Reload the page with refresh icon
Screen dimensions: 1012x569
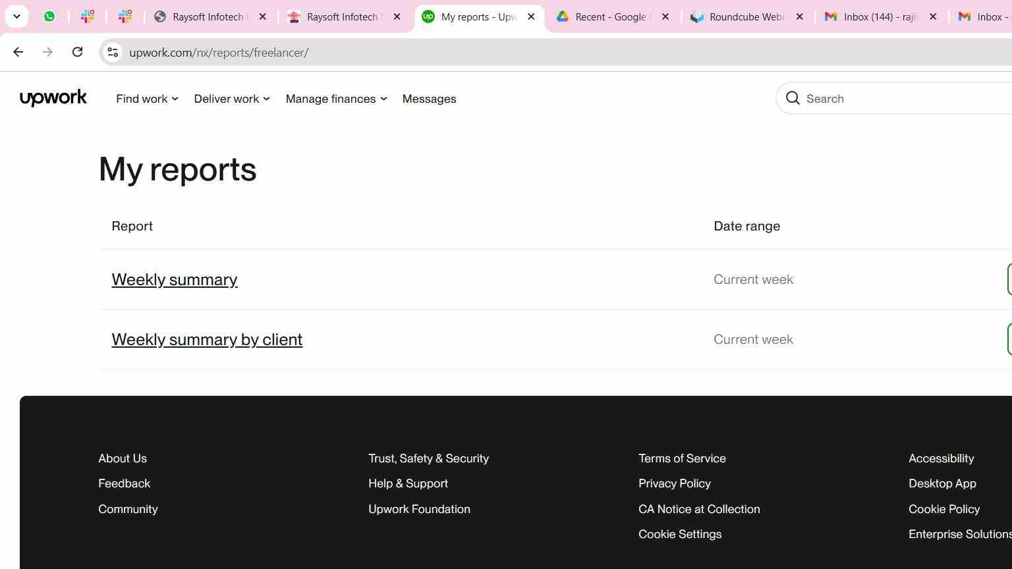77,52
